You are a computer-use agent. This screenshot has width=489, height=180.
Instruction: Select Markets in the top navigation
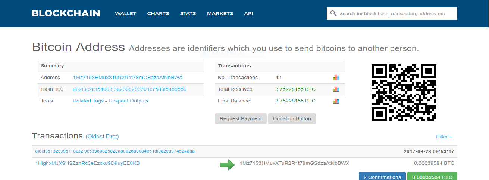pos(220,14)
